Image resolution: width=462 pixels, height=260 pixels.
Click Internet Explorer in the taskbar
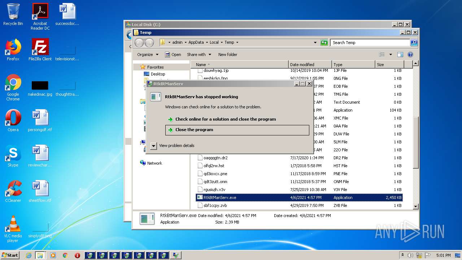(29, 255)
